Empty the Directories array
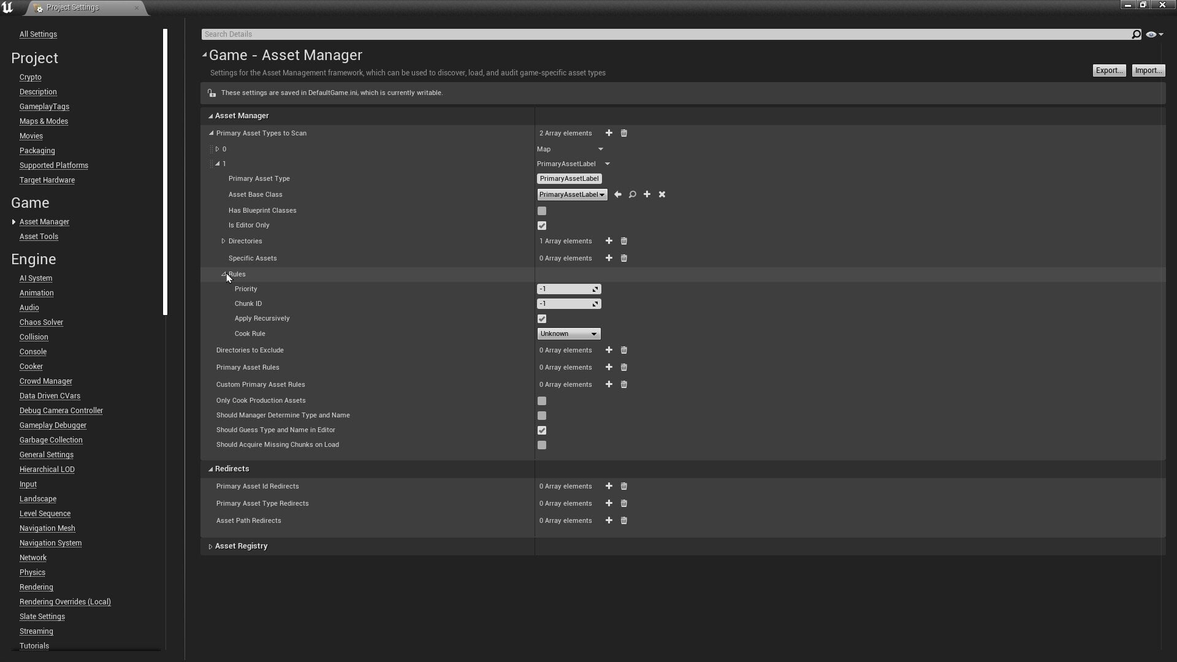 [x=624, y=241]
